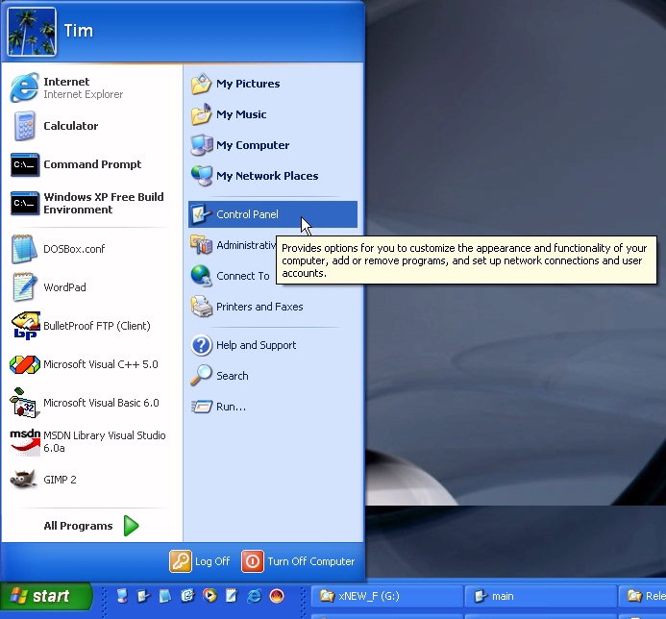Open My Computer
Image resolution: width=666 pixels, height=619 pixels.
pos(273,145)
